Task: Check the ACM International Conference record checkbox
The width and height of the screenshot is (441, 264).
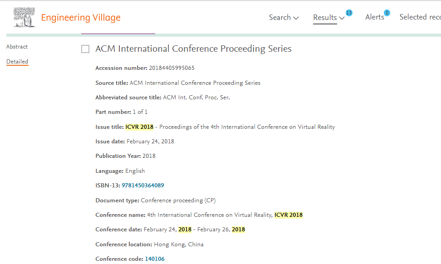Action: [x=85, y=49]
